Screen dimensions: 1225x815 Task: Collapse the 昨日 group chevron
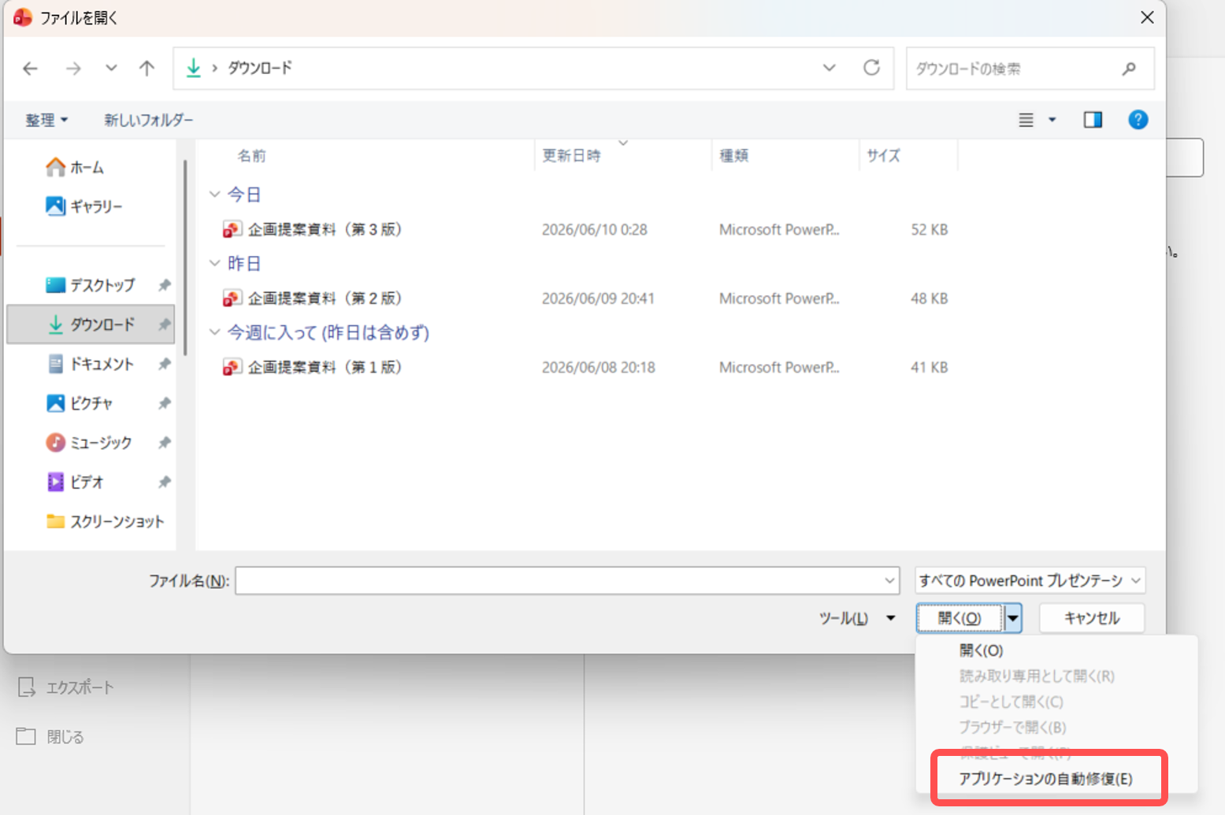click(214, 263)
